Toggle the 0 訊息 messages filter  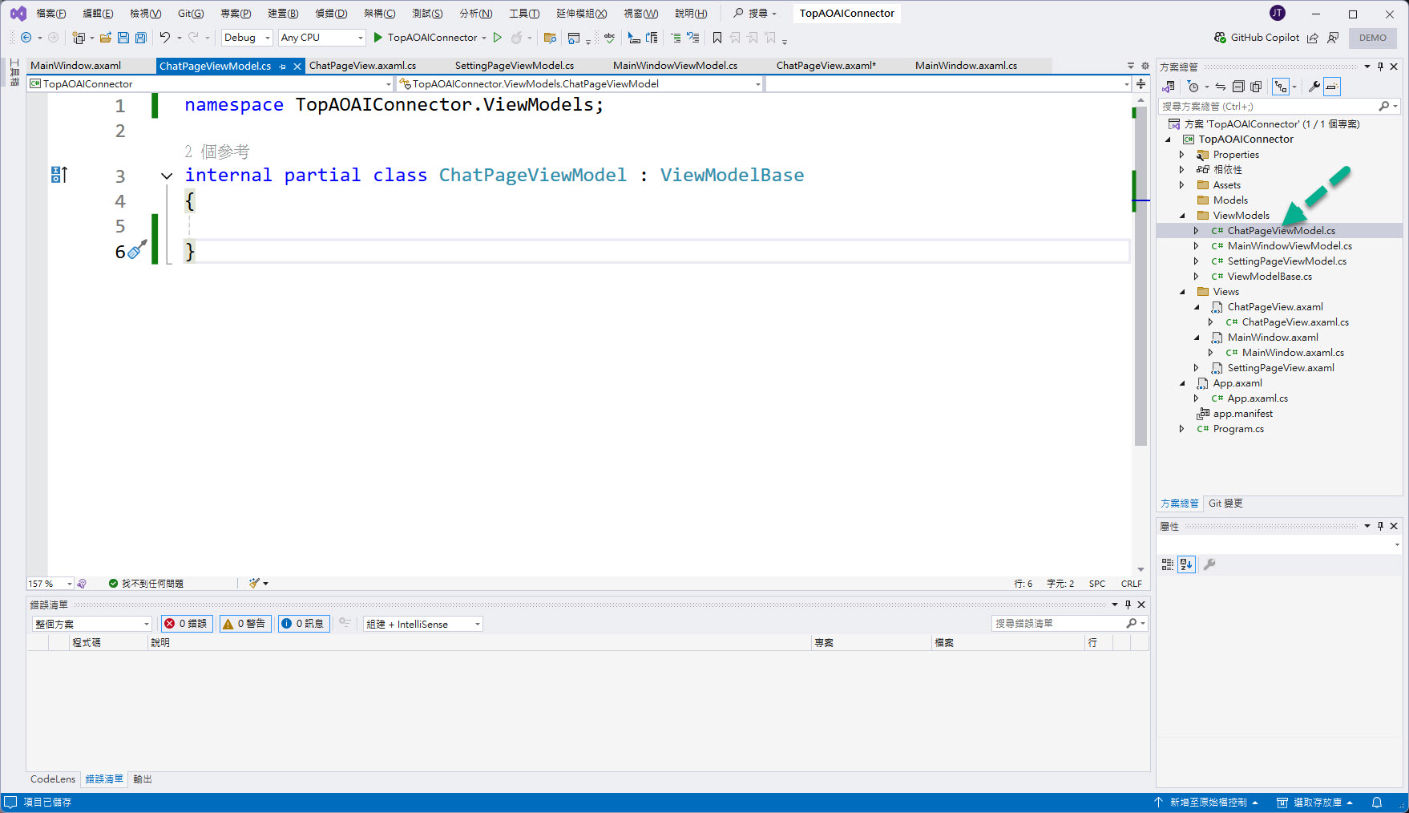click(304, 624)
